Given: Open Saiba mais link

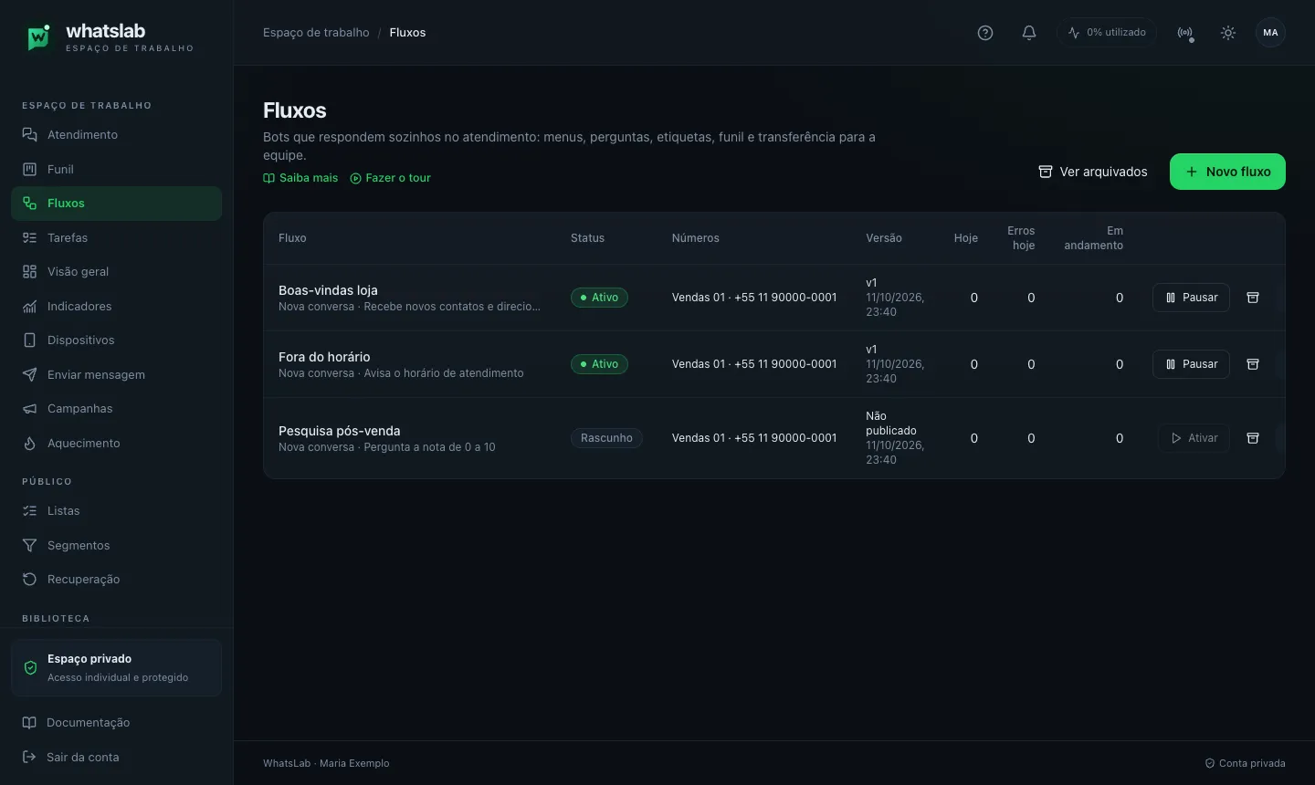Looking at the screenshot, I should (x=300, y=178).
